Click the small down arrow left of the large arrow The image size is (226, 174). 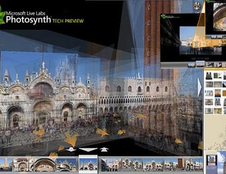(71, 150)
